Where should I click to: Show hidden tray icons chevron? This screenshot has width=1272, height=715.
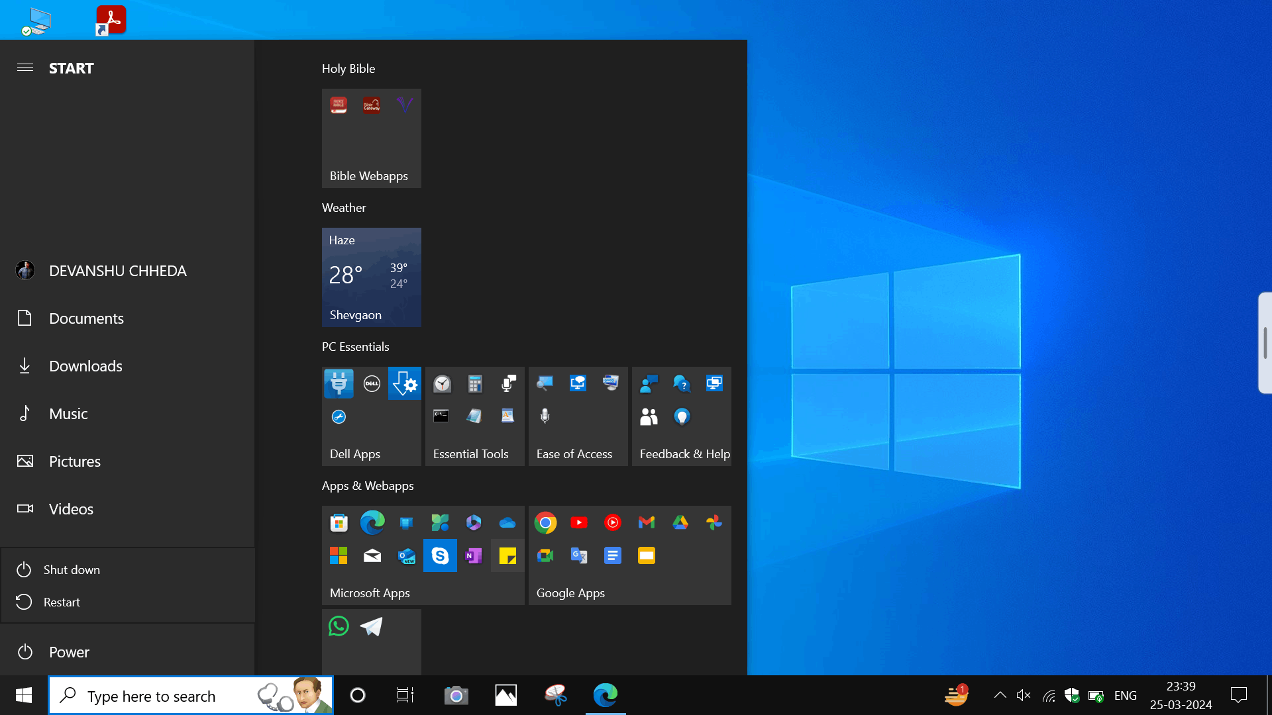point(1000,695)
